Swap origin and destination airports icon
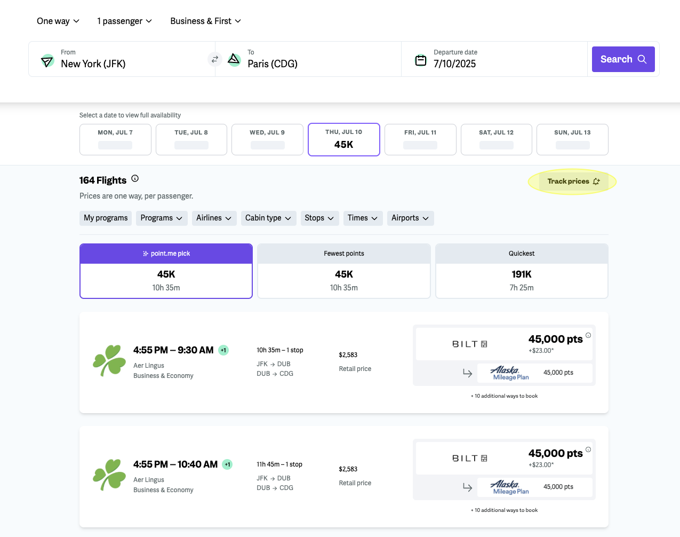 215,59
